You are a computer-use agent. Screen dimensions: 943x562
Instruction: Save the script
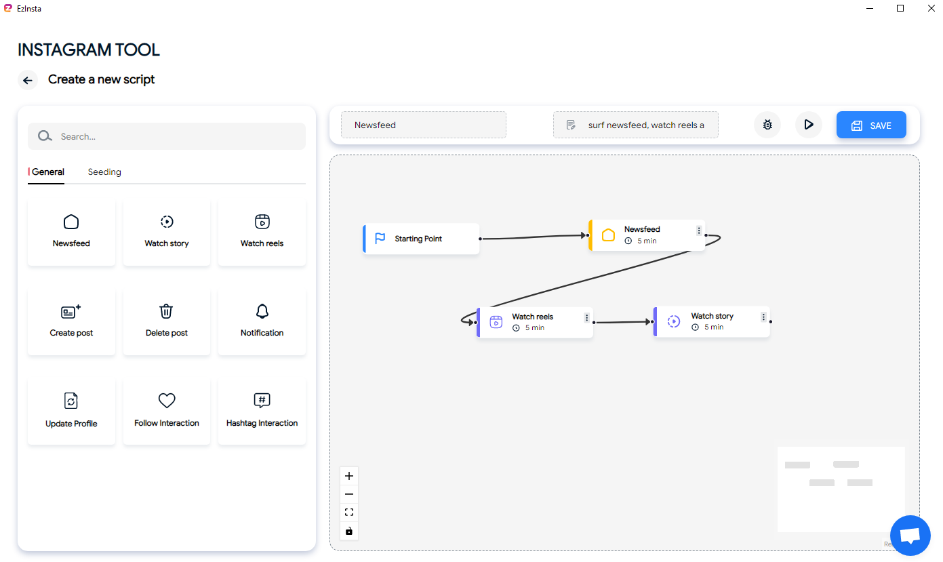coord(871,125)
